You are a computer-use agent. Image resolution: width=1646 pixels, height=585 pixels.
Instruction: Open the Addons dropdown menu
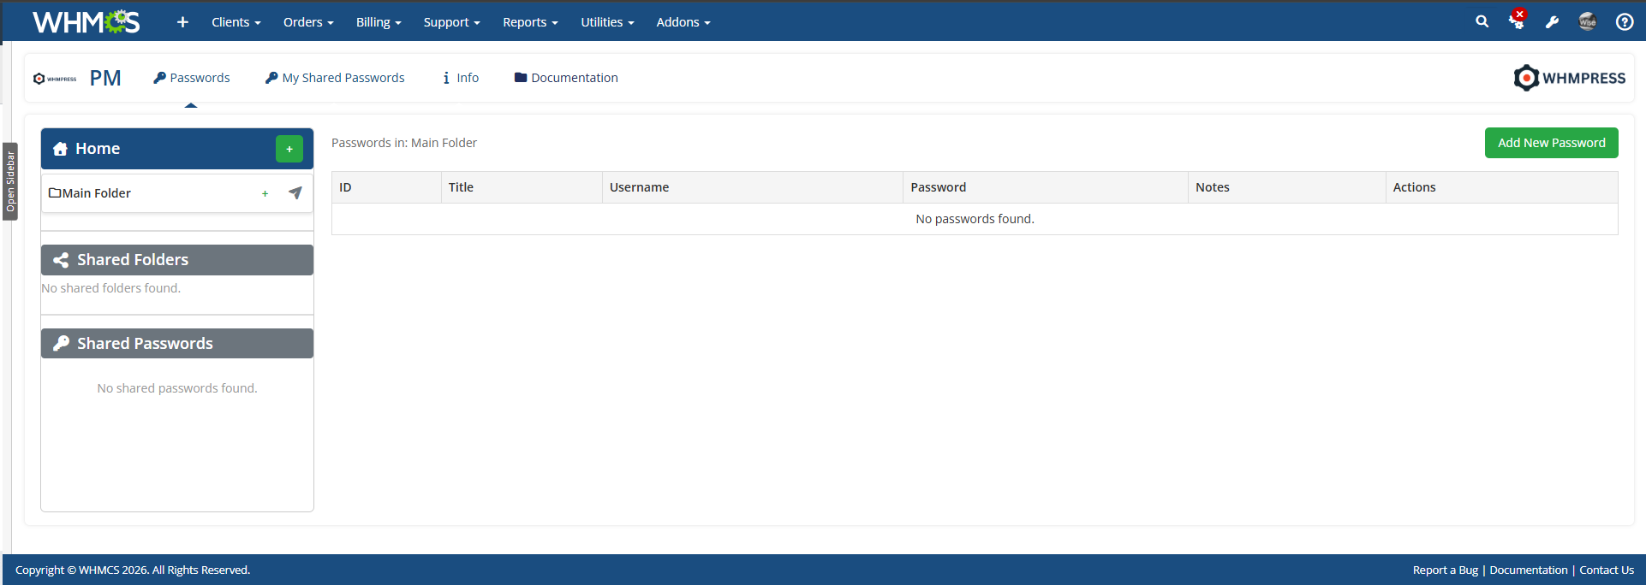pyautogui.click(x=683, y=22)
